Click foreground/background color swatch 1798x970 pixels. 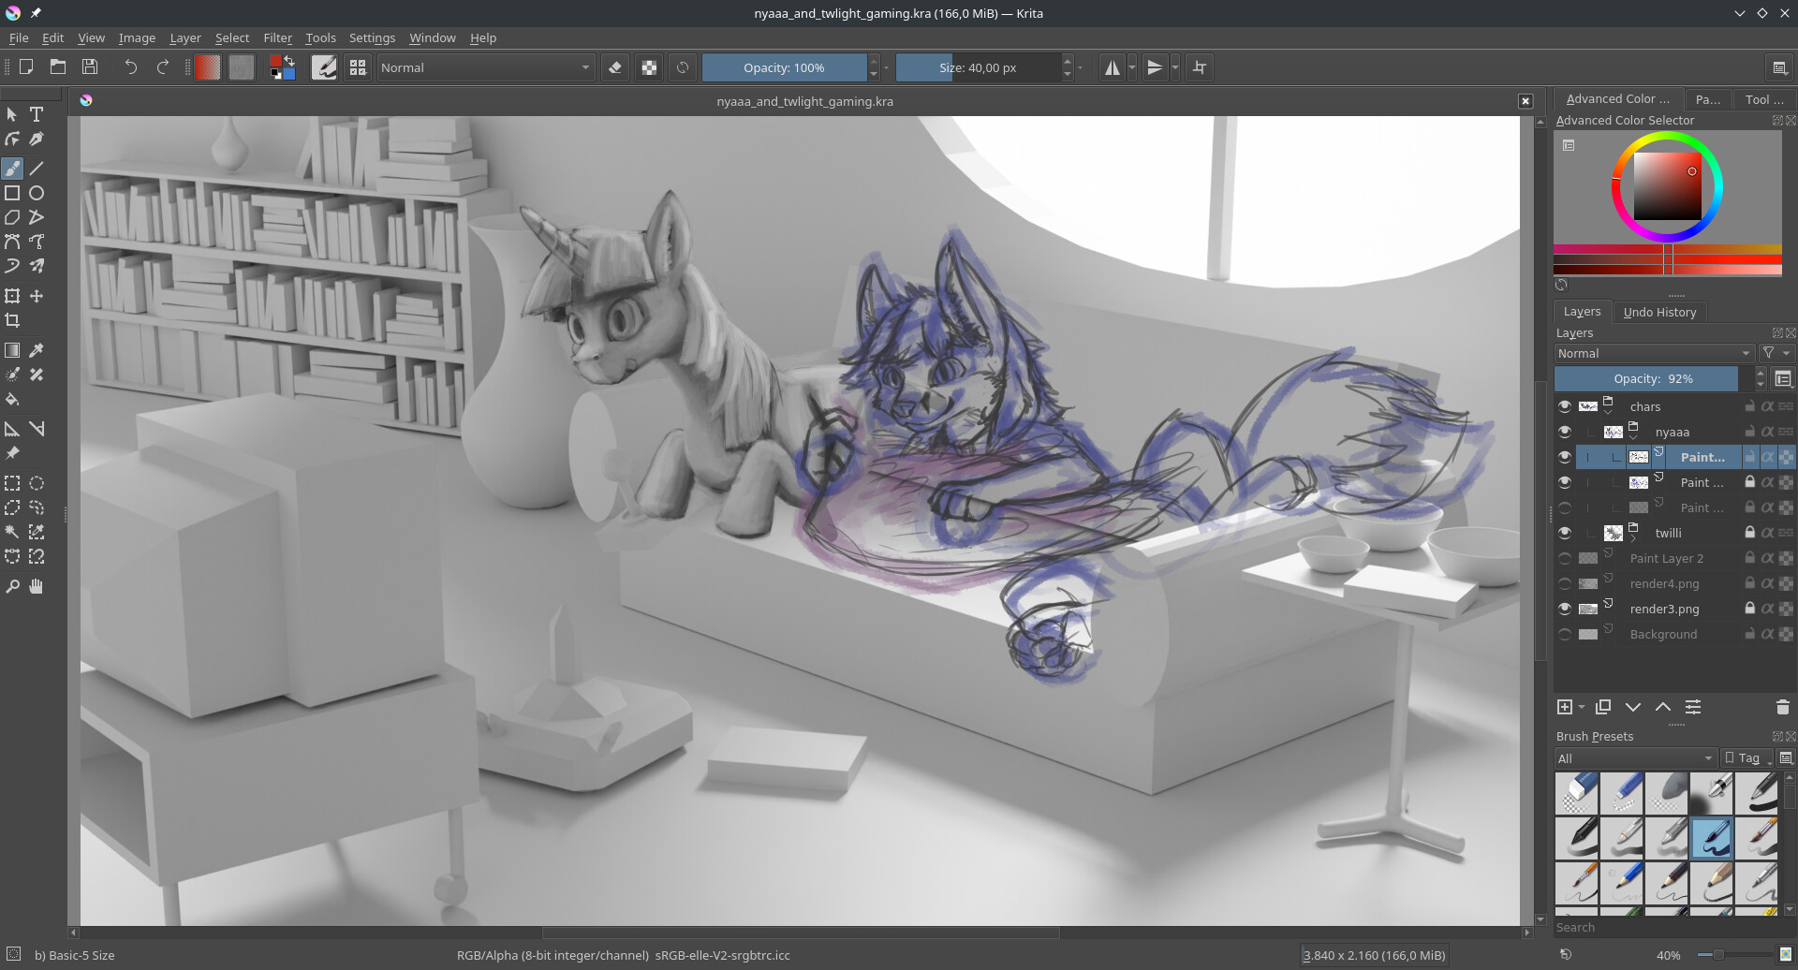[283, 67]
